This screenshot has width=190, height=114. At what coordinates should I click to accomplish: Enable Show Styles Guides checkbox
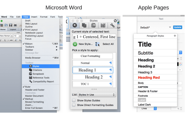pos(74,100)
